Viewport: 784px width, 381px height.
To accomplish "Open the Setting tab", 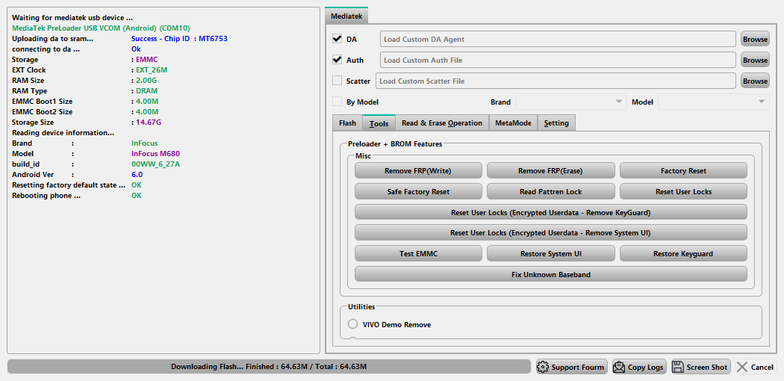I will pos(556,123).
